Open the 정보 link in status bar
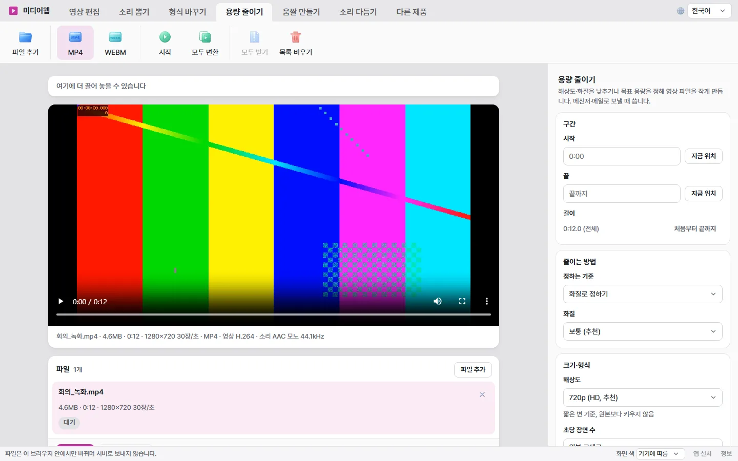The height and width of the screenshot is (461, 738). pos(726,454)
